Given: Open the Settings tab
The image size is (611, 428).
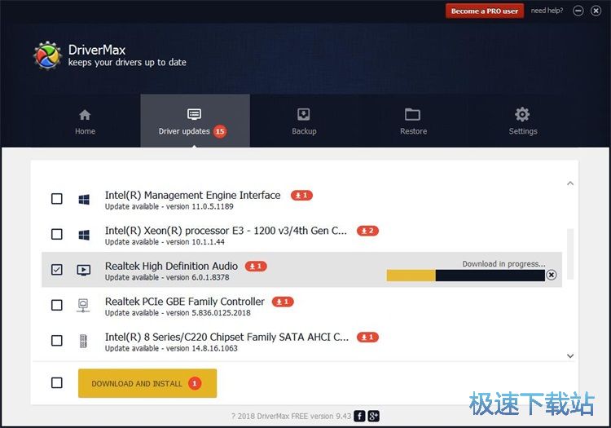Looking at the screenshot, I should click(522, 121).
